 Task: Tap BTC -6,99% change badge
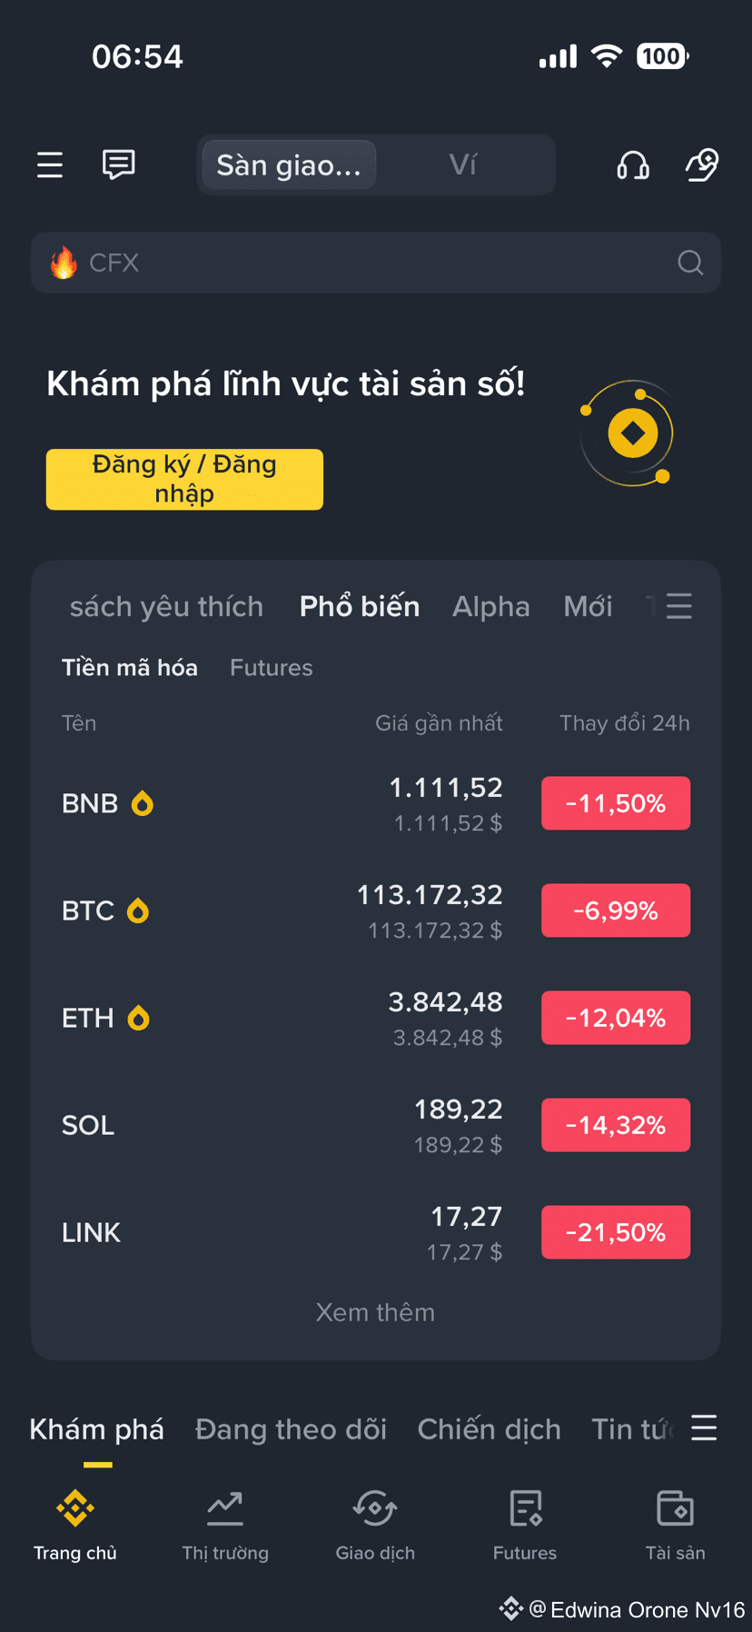[616, 911]
